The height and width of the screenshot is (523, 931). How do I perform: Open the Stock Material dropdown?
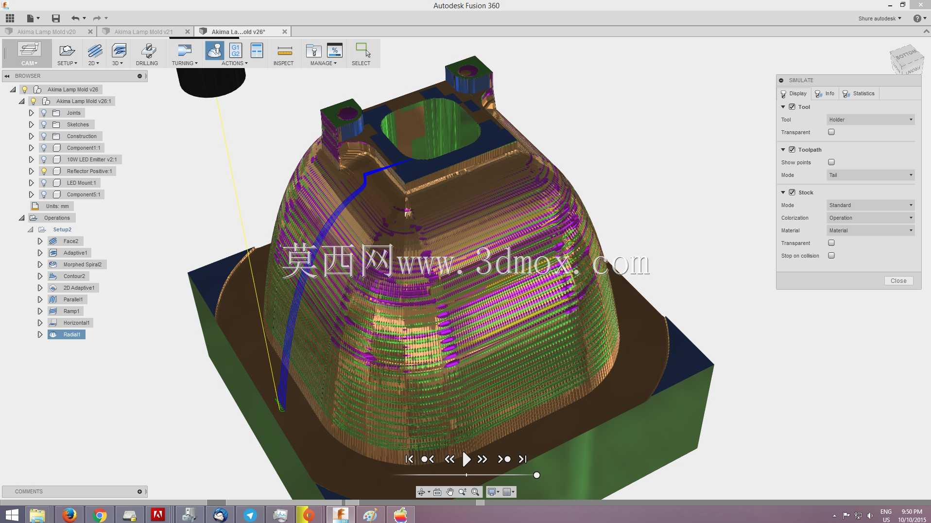[870, 230]
